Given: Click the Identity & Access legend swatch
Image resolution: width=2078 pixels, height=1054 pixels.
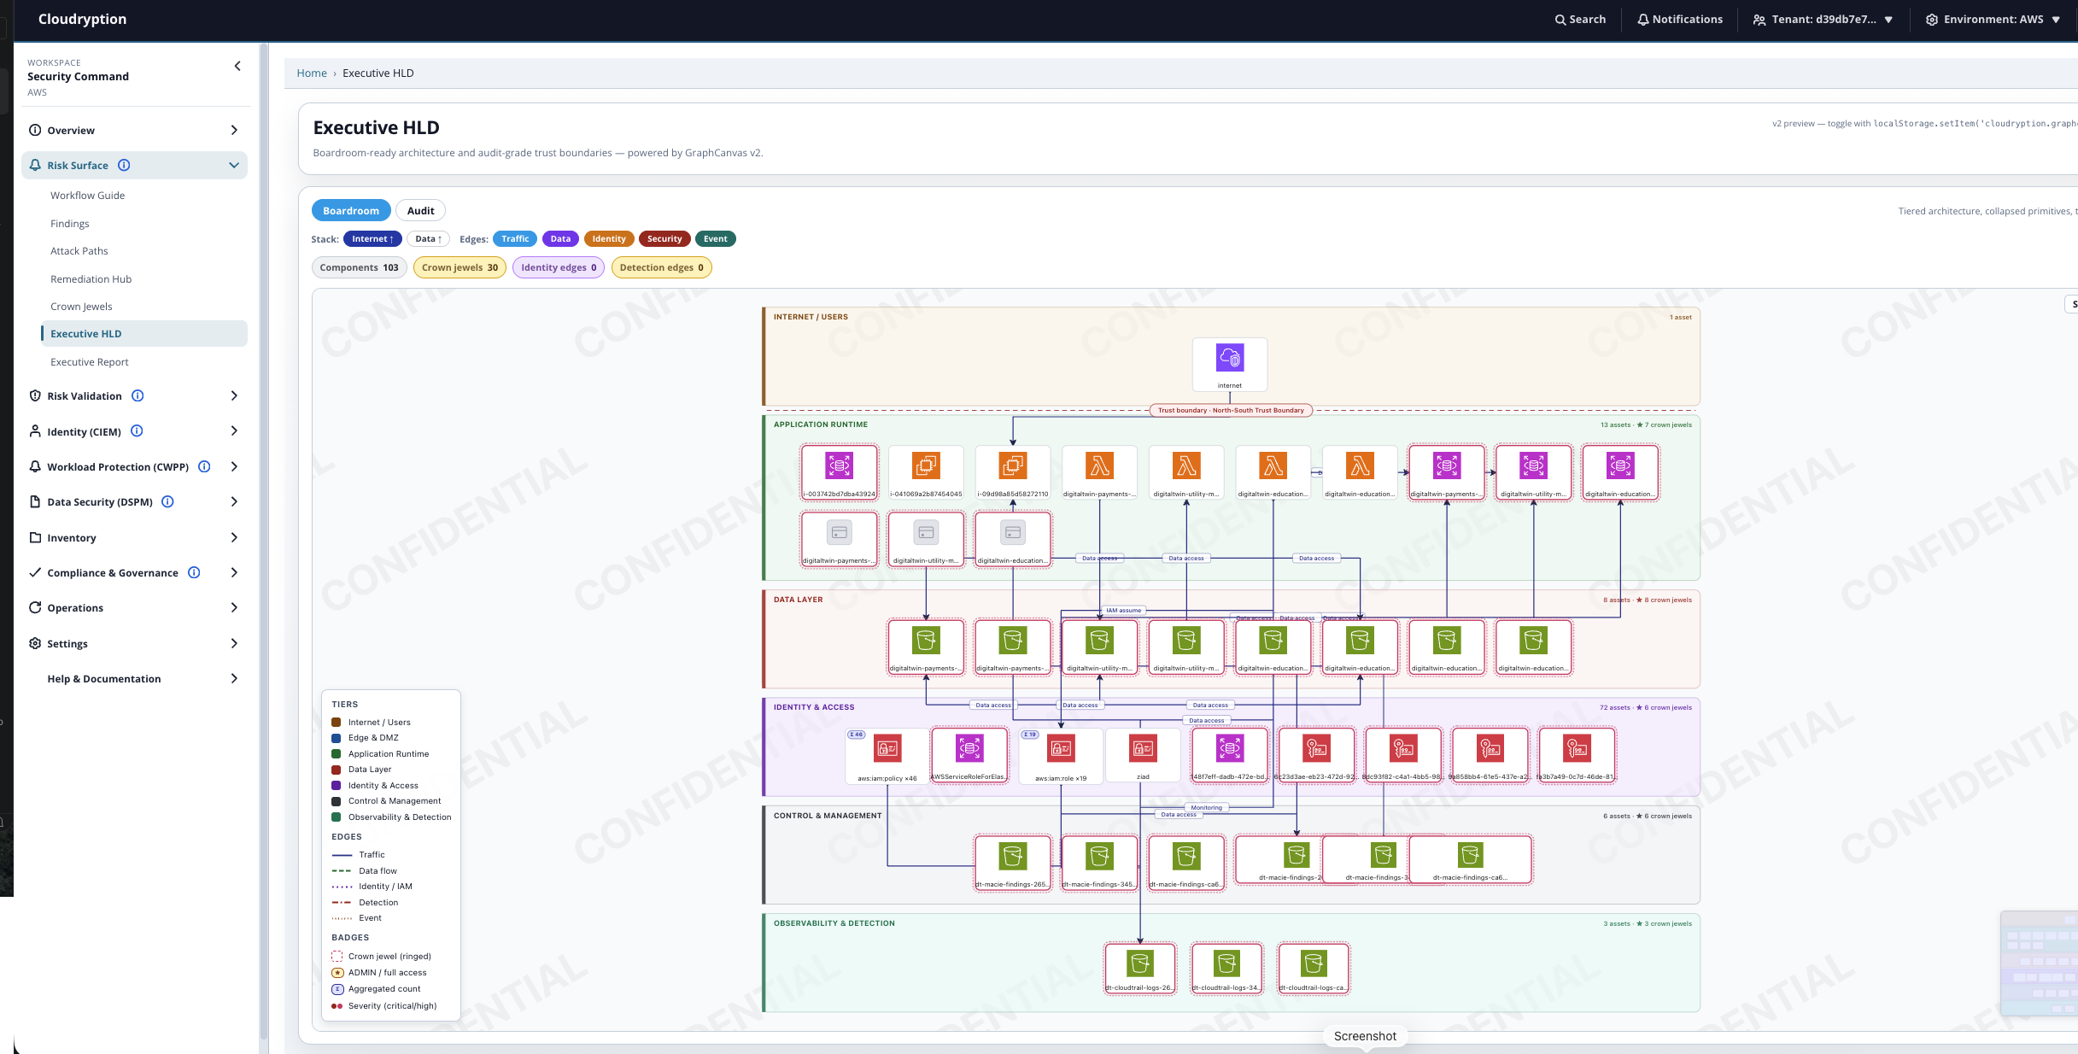Looking at the screenshot, I should (337, 785).
